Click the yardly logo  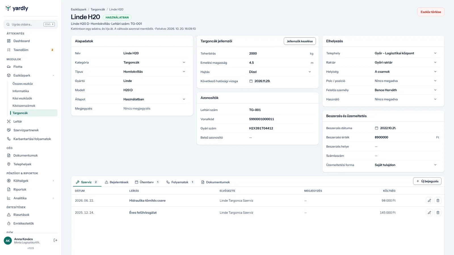17,8
